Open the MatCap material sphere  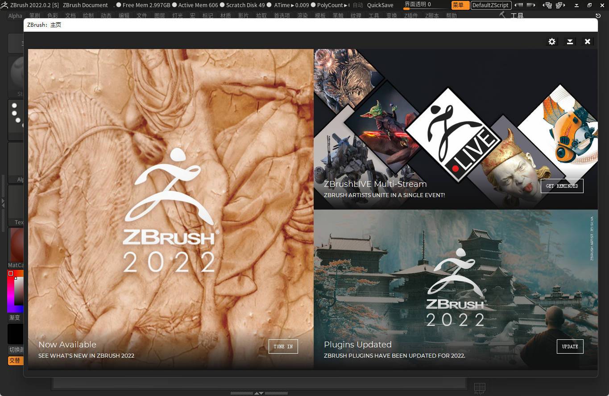[16, 248]
